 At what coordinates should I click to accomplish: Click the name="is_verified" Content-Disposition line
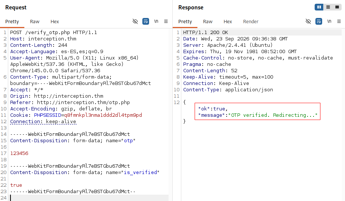pyautogui.click(x=85, y=173)
